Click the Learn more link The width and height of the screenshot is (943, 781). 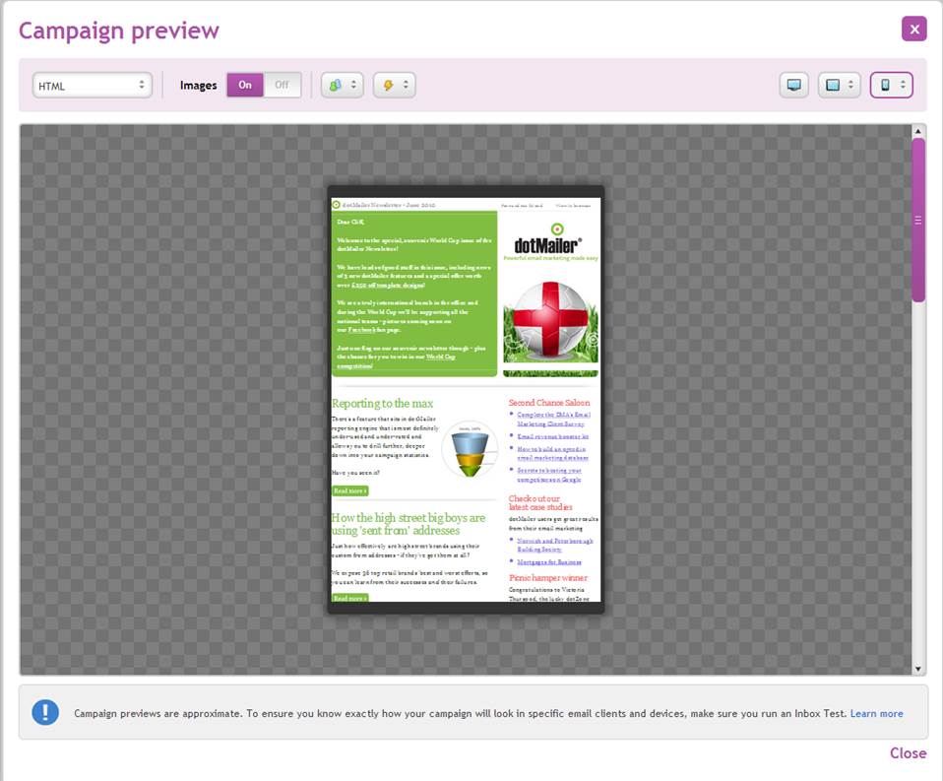[876, 714]
